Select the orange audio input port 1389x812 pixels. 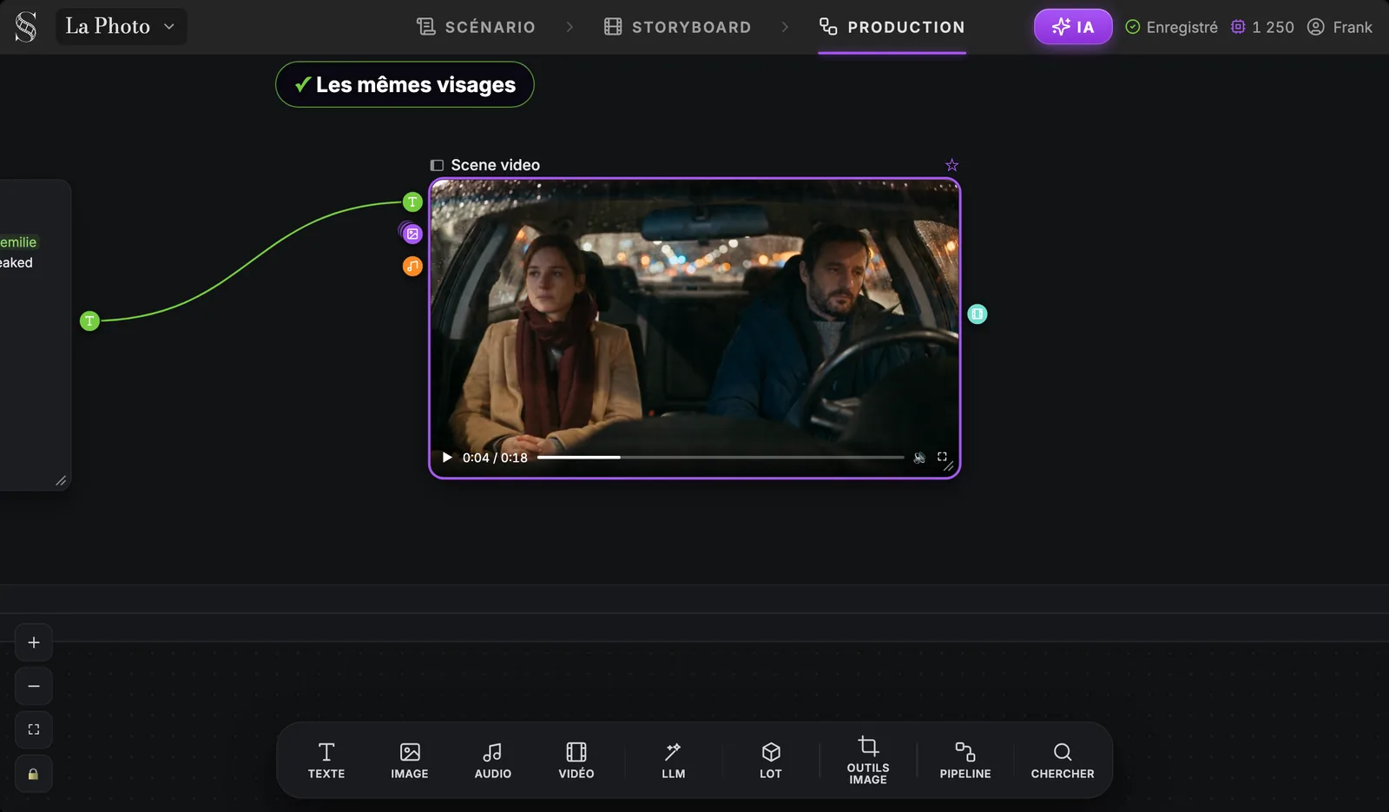(x=412, y=266)
